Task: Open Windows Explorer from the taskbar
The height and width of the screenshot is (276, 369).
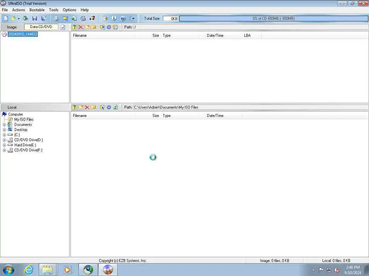Action: [47, 270]
